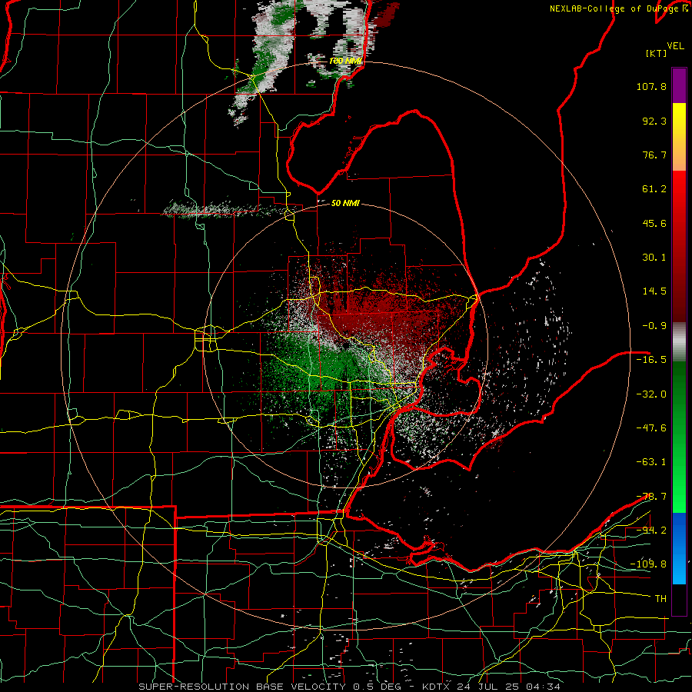
Task: Click the 50 NMI range ring label
Action: pos(345,203)
